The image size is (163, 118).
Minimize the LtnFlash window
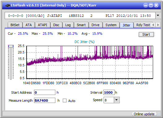[x=146, y=5]
